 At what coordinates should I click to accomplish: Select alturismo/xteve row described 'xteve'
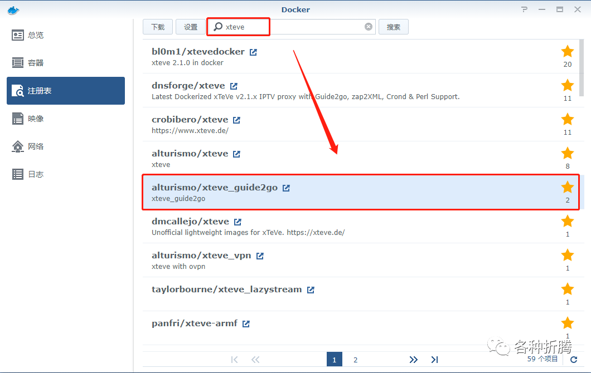(x=361, y=158)
